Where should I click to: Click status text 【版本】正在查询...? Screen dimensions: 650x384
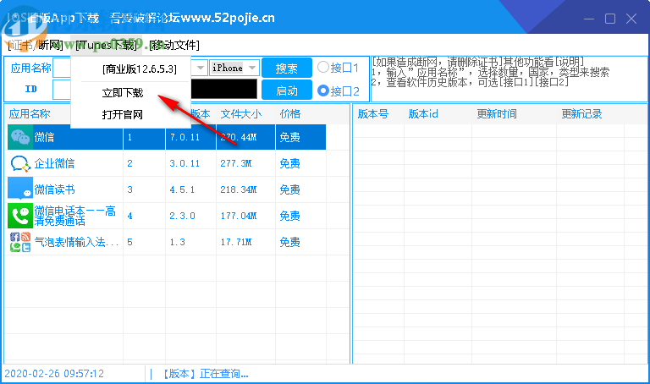[204, 374]
